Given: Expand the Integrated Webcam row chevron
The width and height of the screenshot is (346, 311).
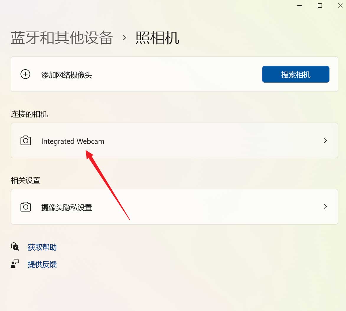Looking at the screenshot, I should click(x=325, y=141).
